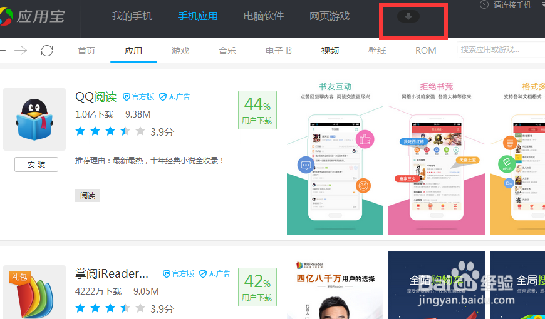Click the 42% 用户下载 badge

pos(257,287)
